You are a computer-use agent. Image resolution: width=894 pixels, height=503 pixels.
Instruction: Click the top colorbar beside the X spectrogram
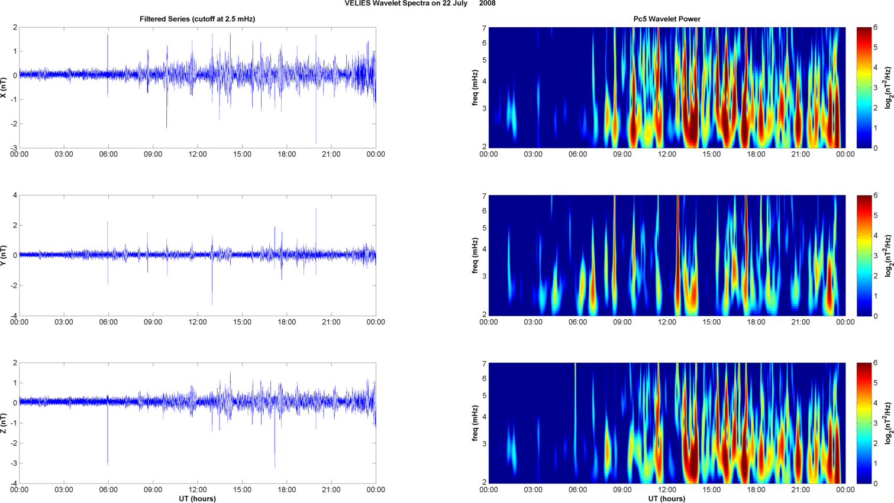(864, 87)
